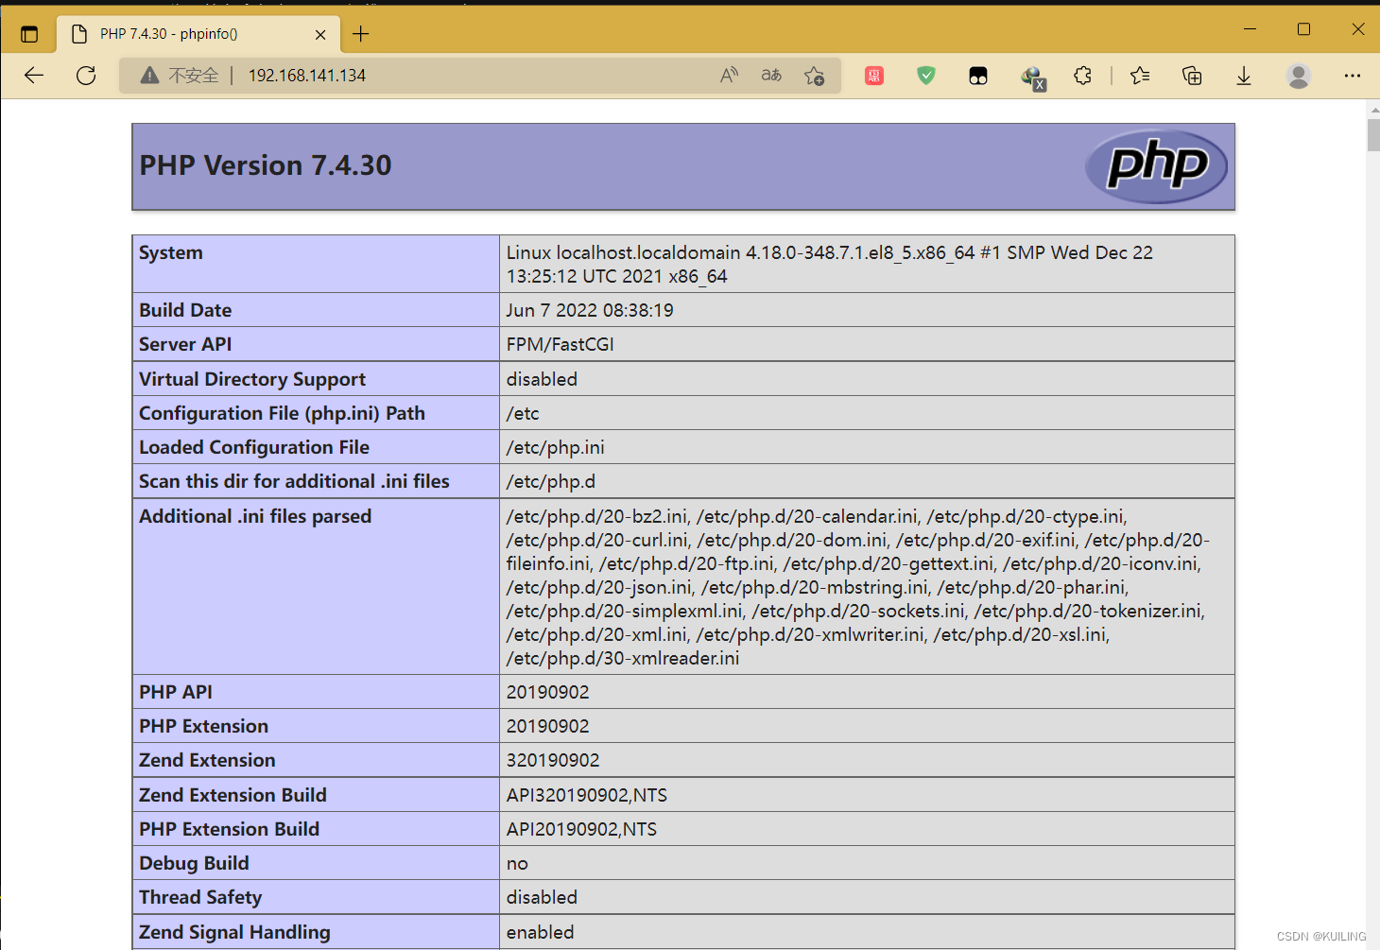
Task: Select the PHP 7.4.30 - phpinfo() tab
Action: [x=198, y=34]
